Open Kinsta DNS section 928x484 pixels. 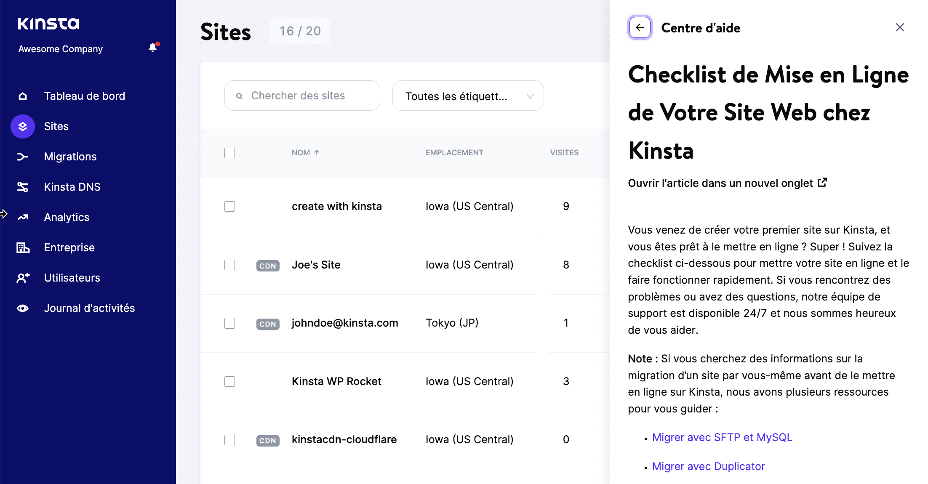point(72,187)
